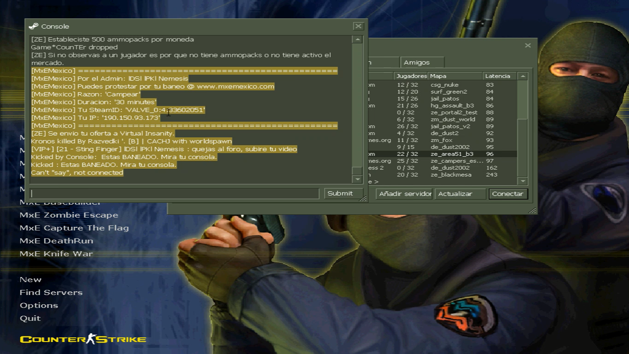Select the jail_patos row with latency 84
Screen dimensions: 629x354
pos(443,99)
